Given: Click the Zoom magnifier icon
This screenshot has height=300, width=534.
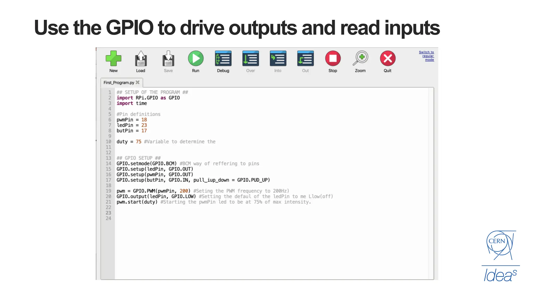Looking at the screenshot, I should pyautogui.click(x=360, y=59).
